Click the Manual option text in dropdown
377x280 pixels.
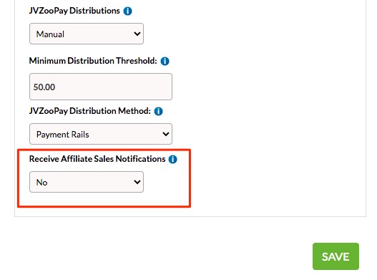(50, 34)
